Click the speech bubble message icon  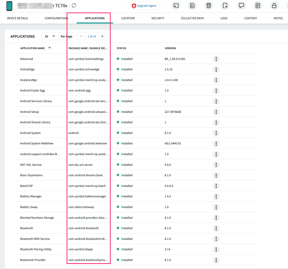[x=241, y=6]
